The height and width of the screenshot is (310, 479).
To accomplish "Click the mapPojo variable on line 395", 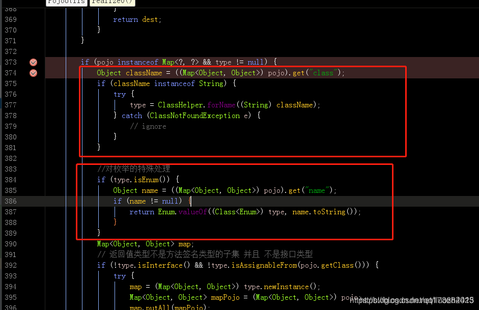I will pos(225,297).
